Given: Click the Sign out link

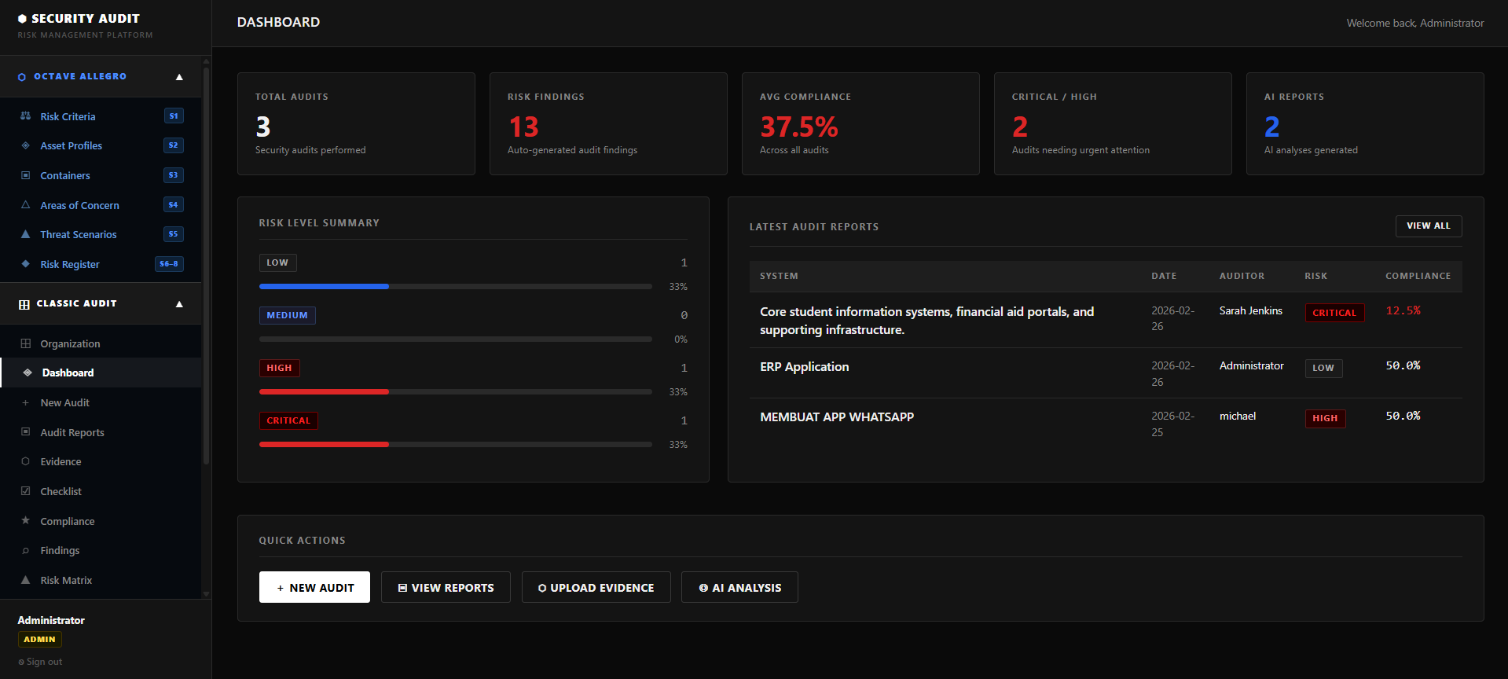Looking at the screenshot, I should 40,662.
